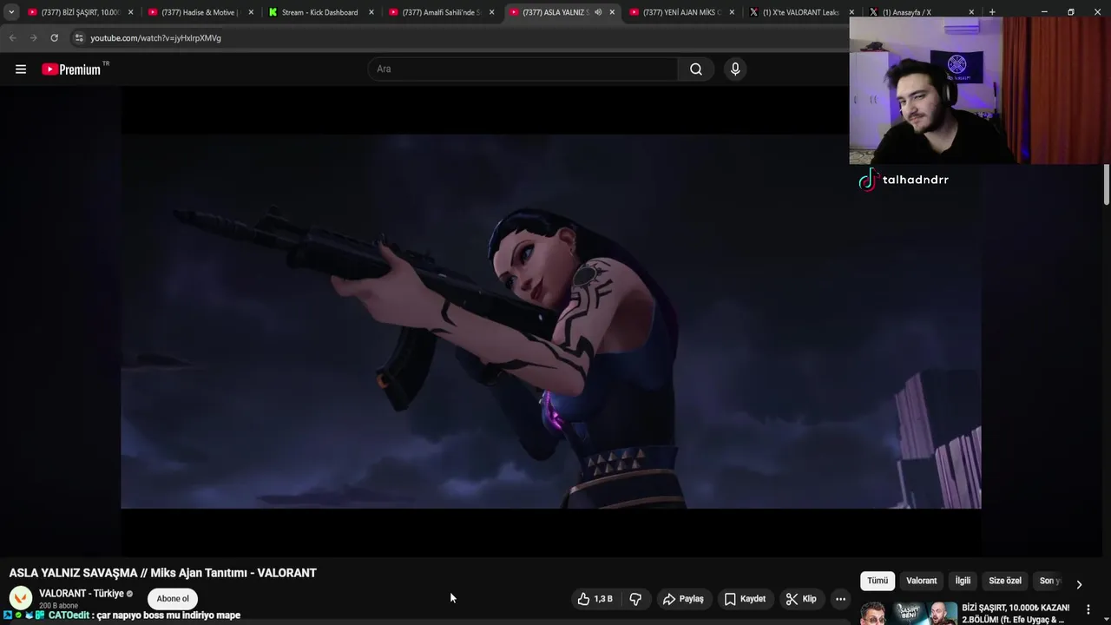Open the browser tab search dropdown arrow

[x=11, y=12]
